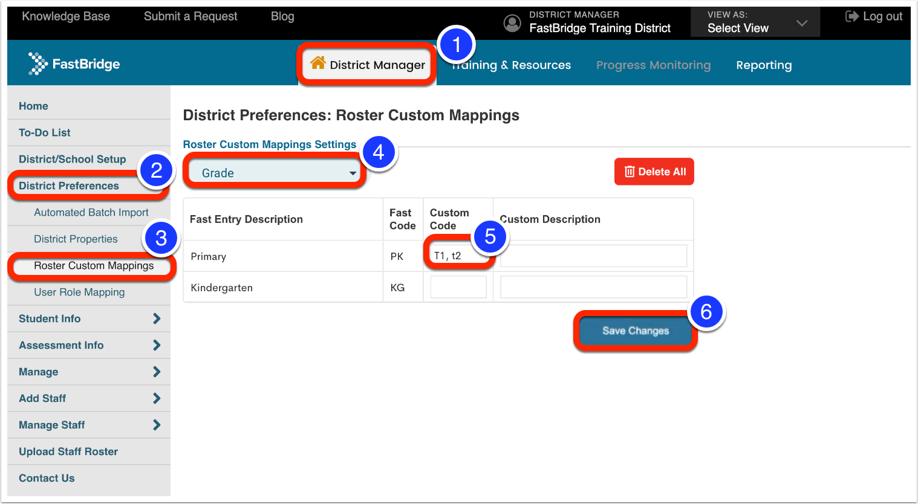Expand the Manage Staff chevron

click(157, 425)
